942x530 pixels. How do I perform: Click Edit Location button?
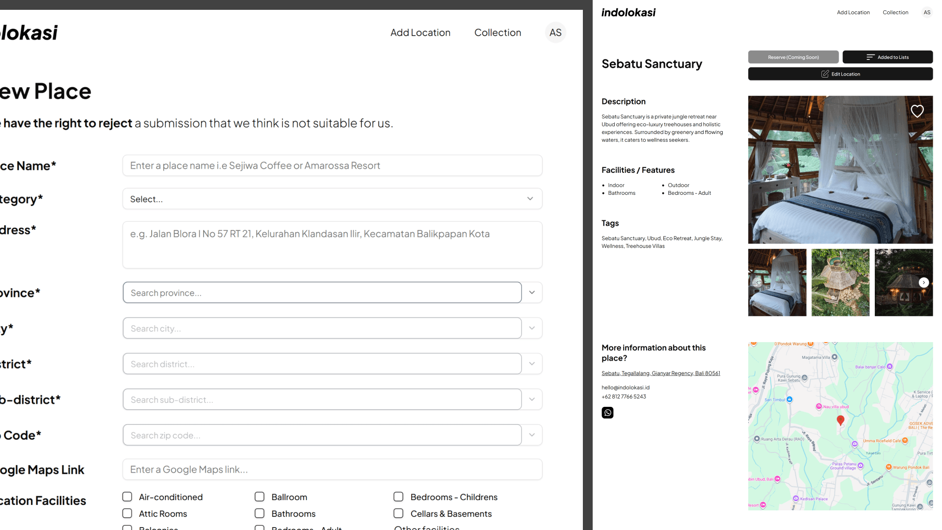840,74
